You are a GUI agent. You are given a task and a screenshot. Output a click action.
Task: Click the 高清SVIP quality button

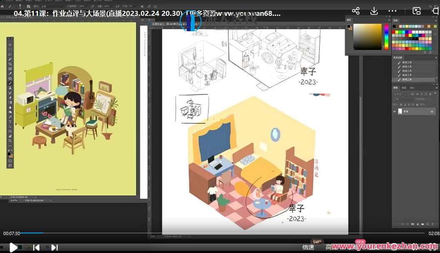329,247
